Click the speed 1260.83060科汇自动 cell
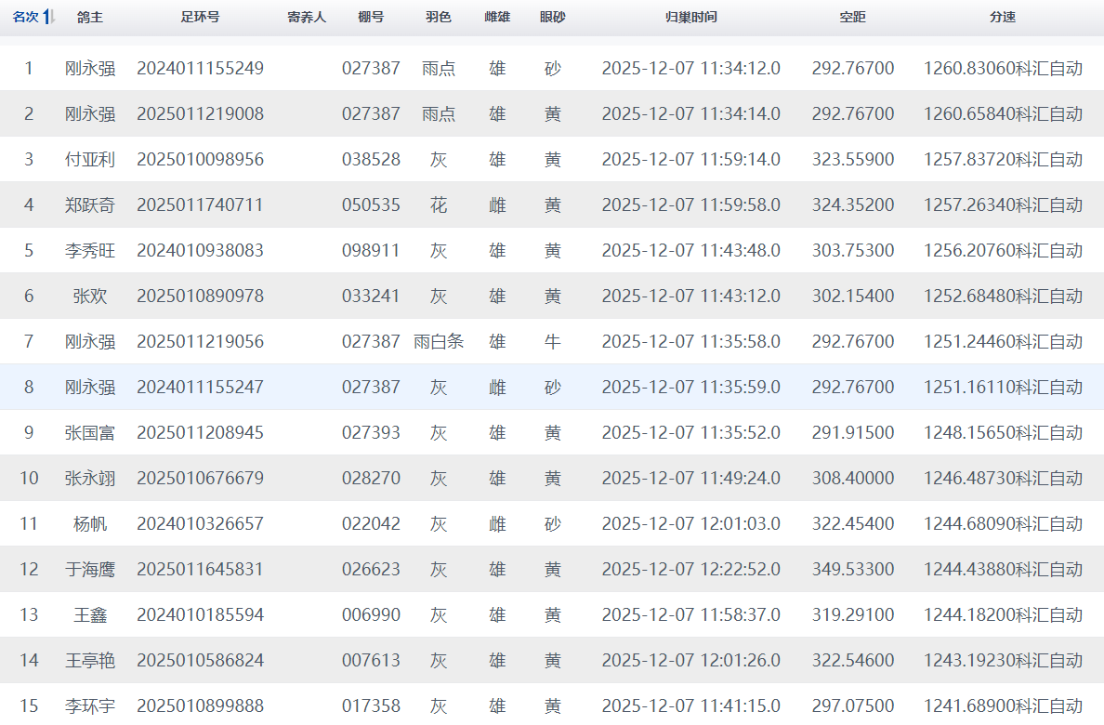 pos(1003,69)
